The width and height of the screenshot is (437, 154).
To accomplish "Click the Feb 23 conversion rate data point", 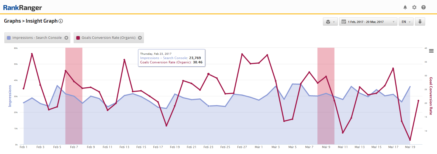I will click(x=208, y=74).
